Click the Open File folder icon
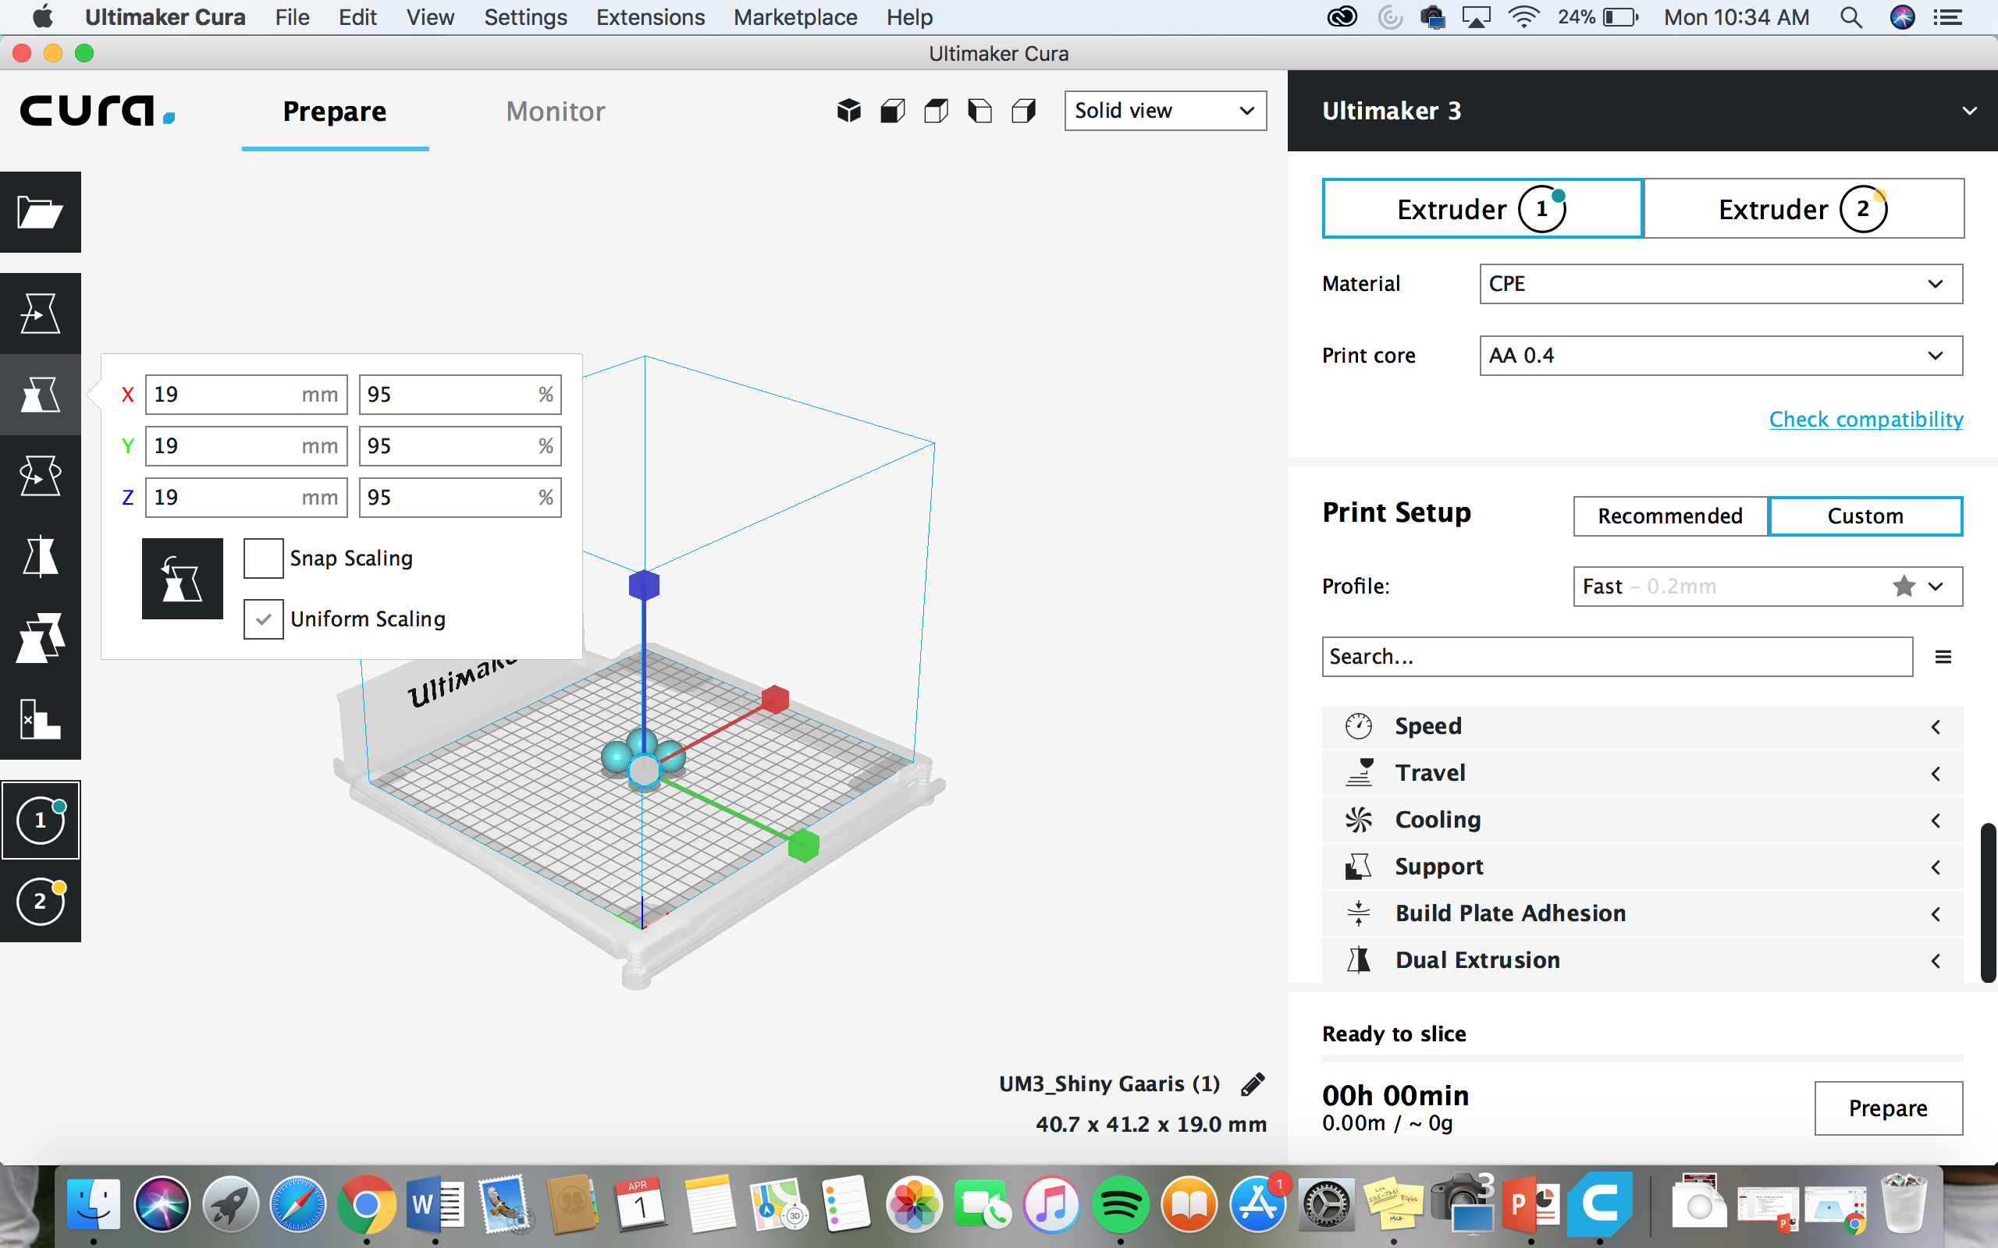Image resolution: width=1998 pixels, height=1248 pixels. [39, 211]
